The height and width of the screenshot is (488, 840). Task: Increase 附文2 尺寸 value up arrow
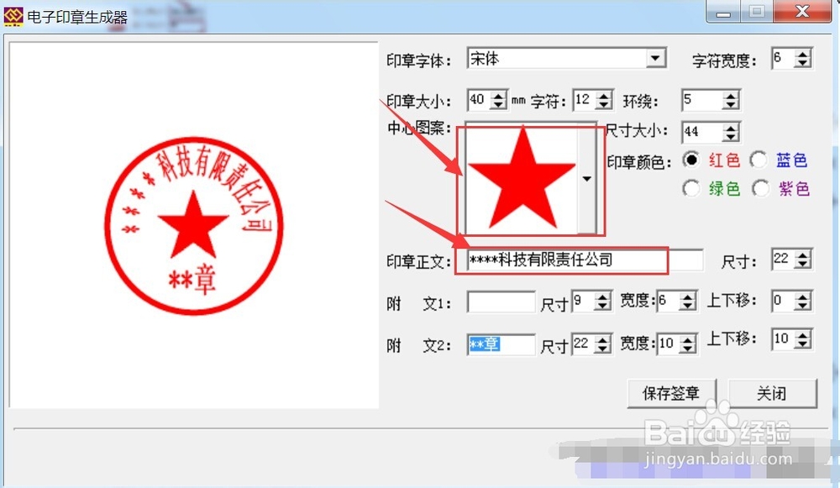click(602, 339)
